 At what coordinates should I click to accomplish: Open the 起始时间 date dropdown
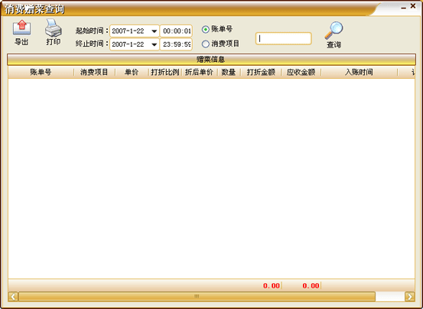(x=154, y=31)
